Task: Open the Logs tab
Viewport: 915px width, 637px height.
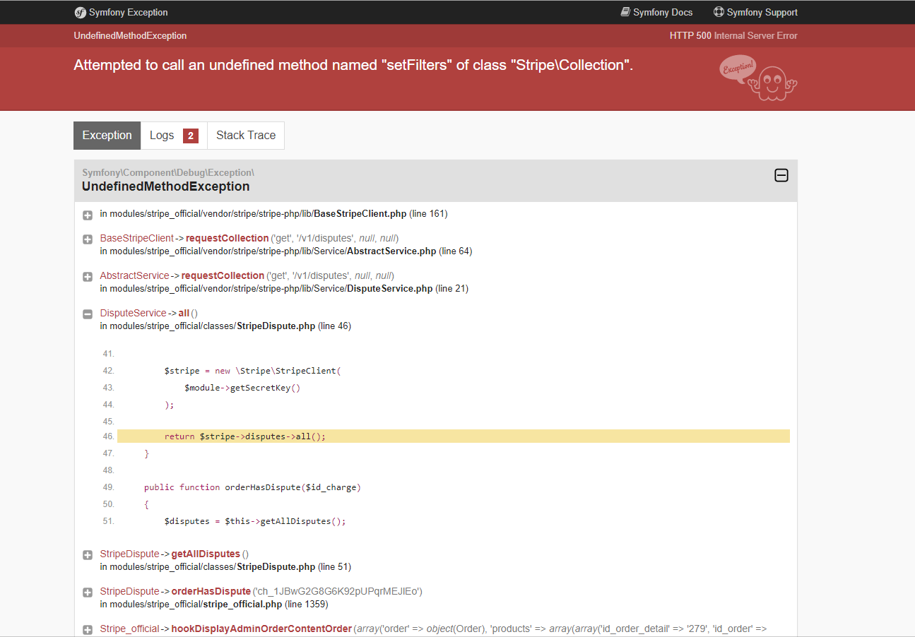Action: click(175, 136)
